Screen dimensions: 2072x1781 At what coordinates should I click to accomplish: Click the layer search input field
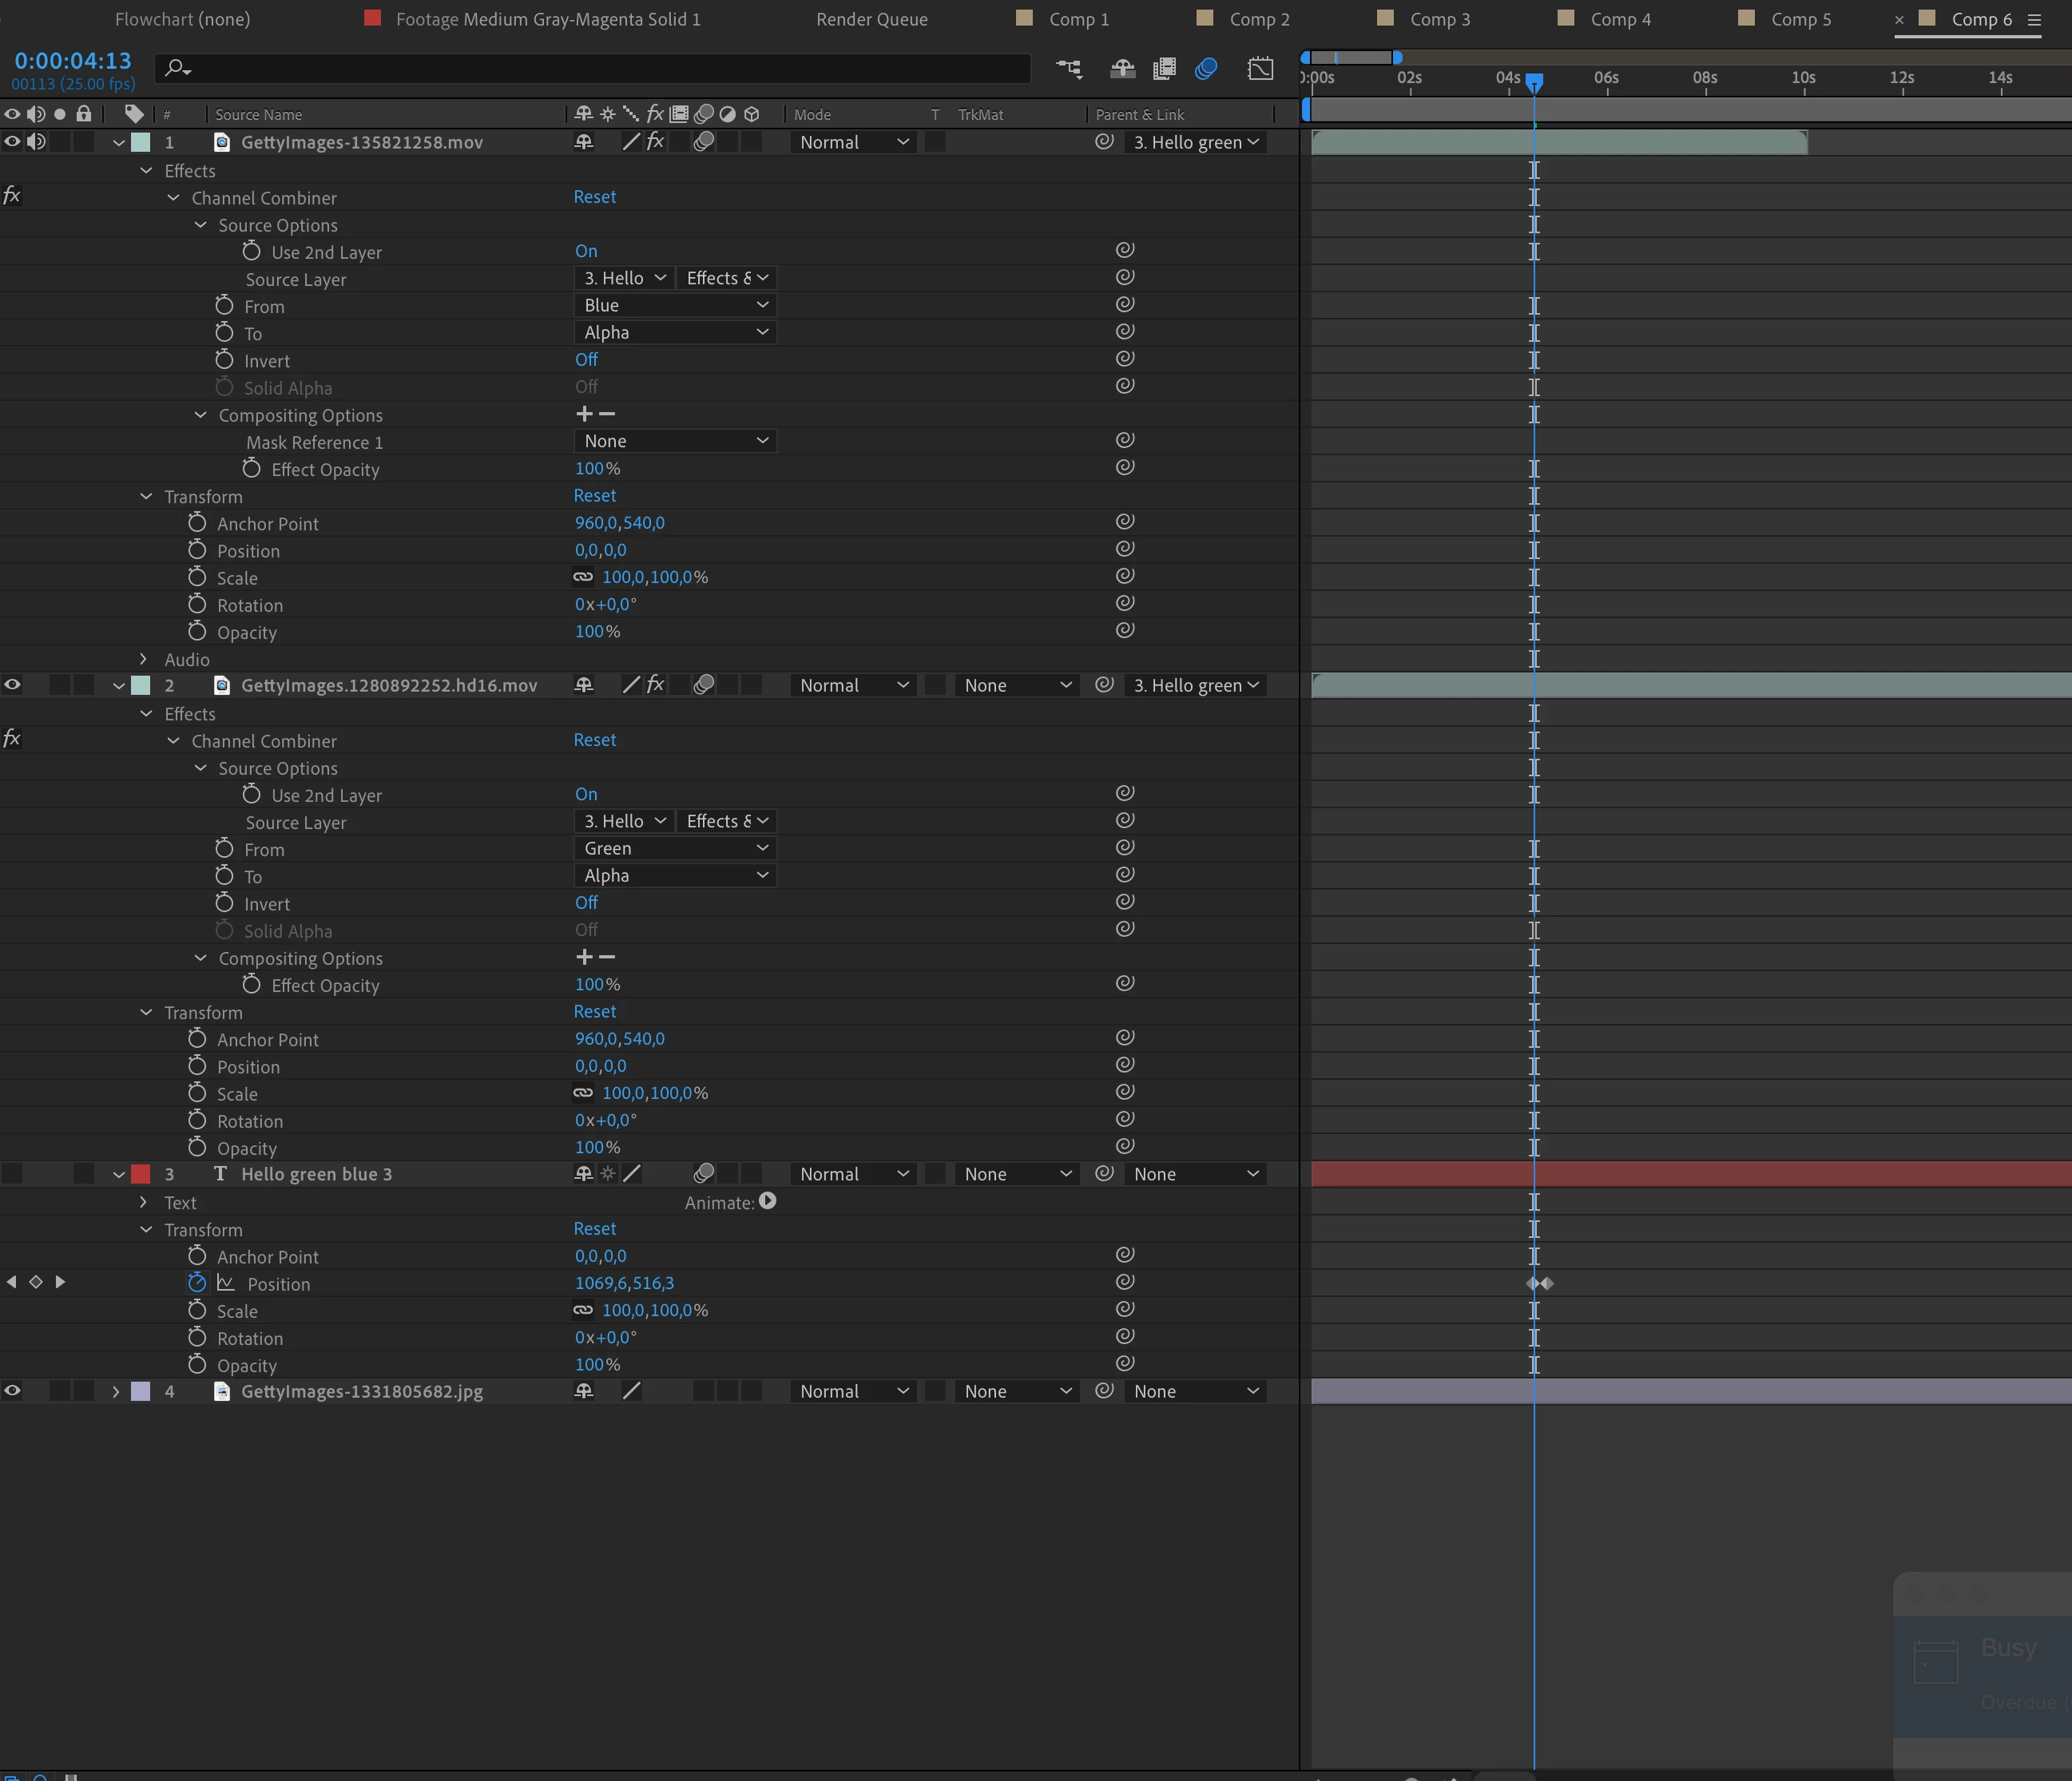pos(600,68)
